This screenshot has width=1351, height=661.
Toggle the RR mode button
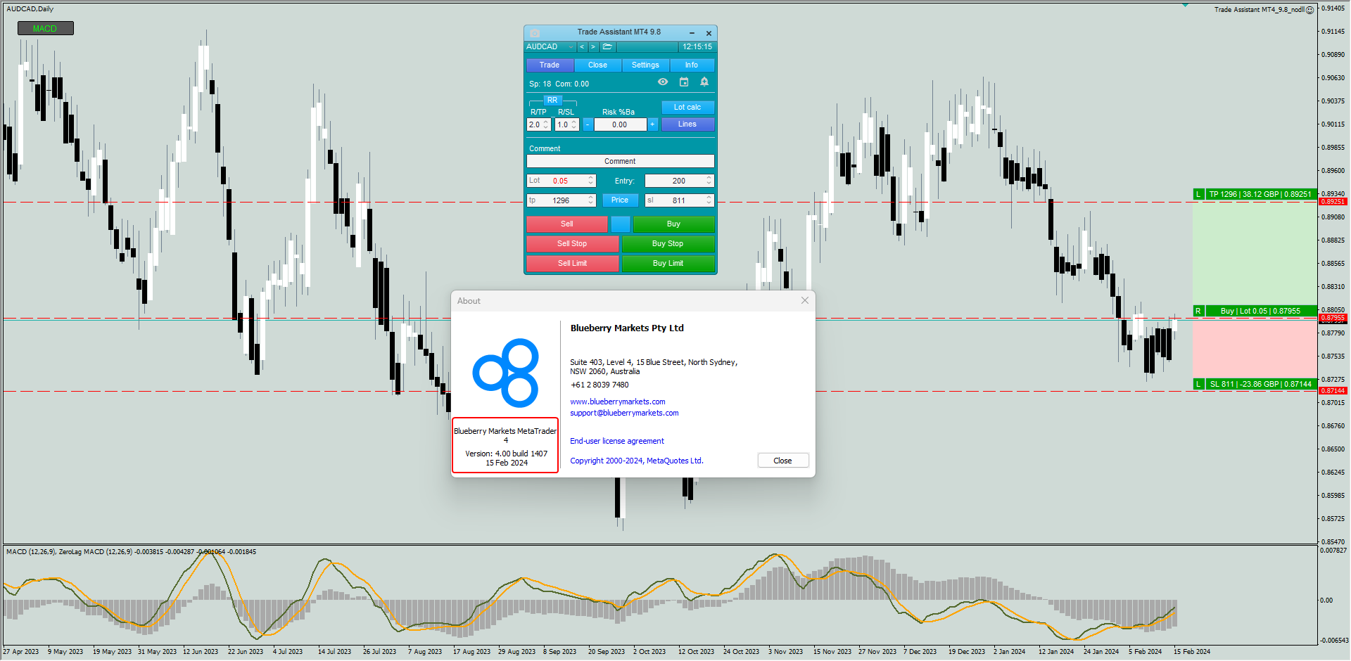point(552,101)
